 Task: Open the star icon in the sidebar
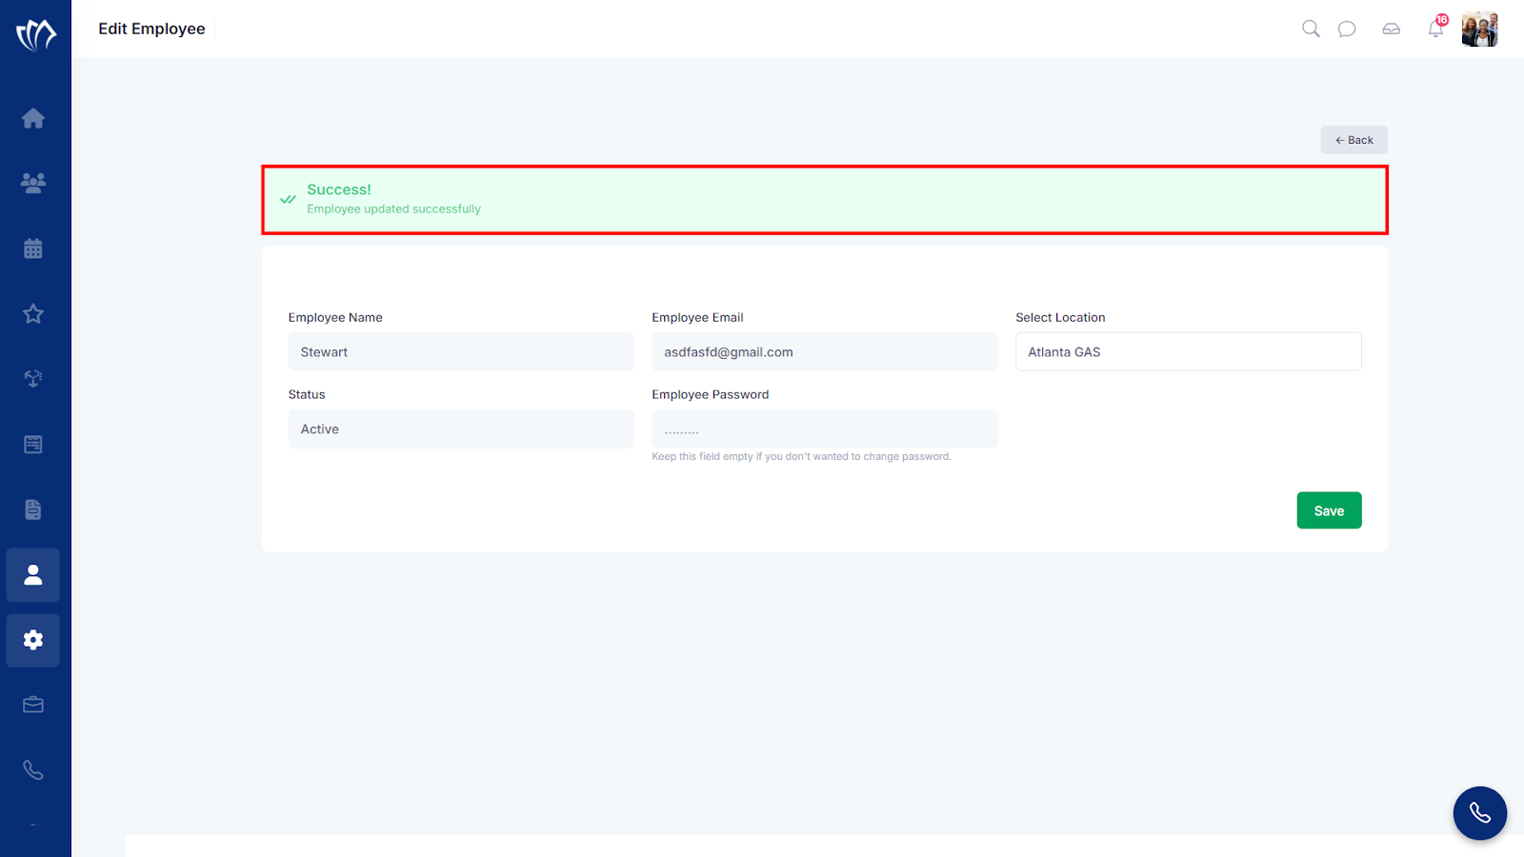pos(33,313)
